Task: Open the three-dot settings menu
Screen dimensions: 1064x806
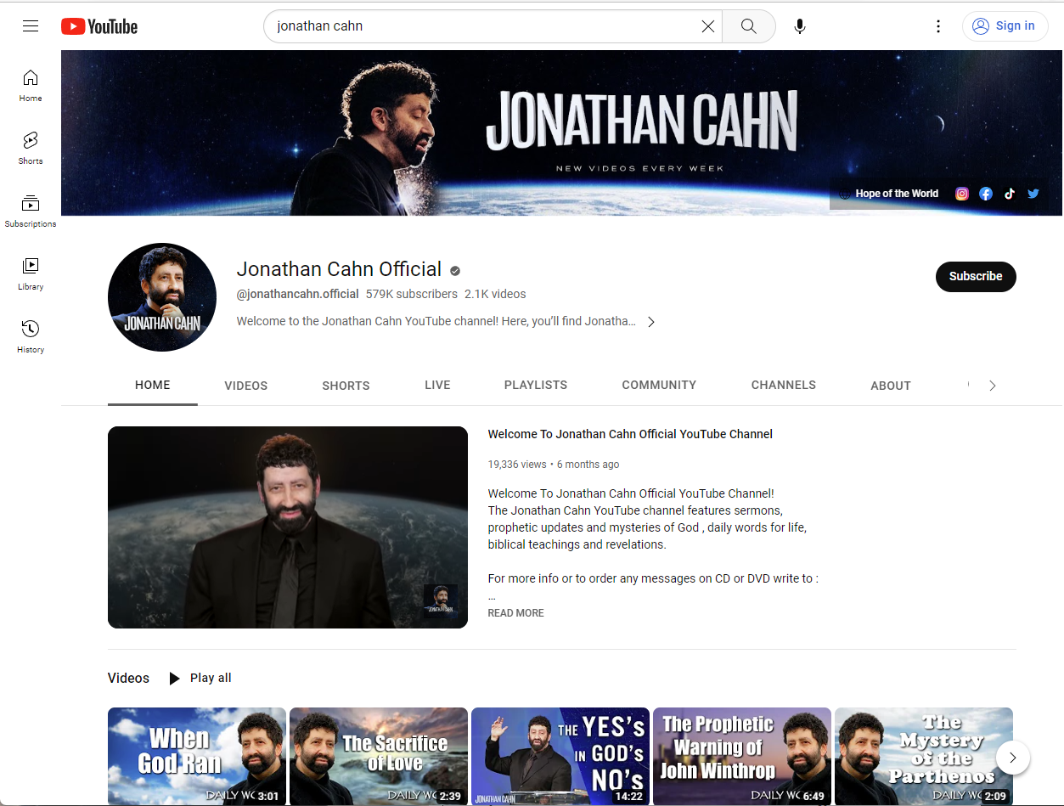Action: coord(937,26)
